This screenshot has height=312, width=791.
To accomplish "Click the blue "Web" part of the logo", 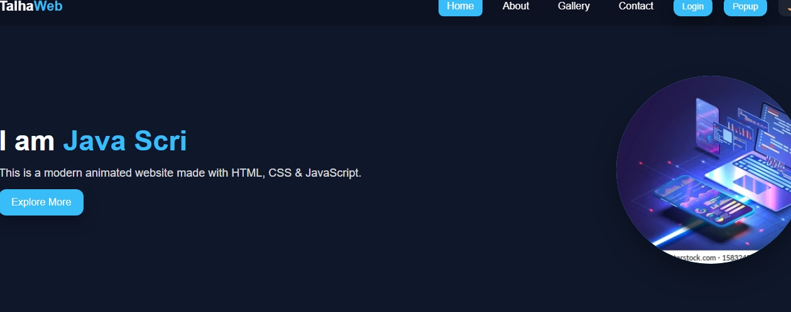I will point(48,6).
